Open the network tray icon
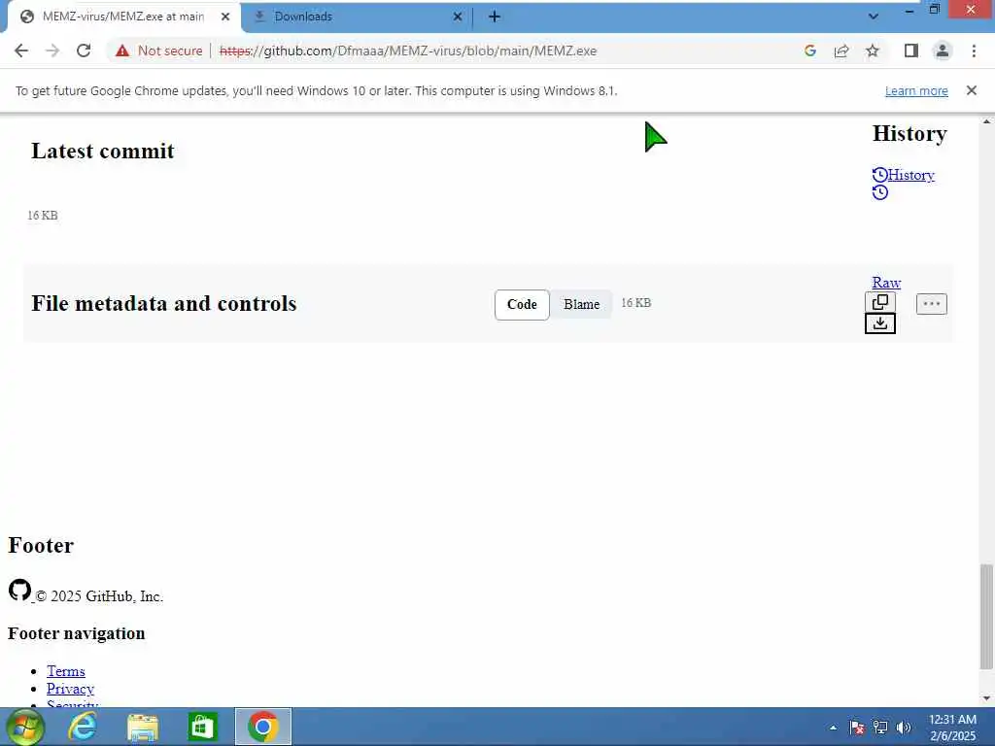This screenshot has height=746, width=995. [x=880, y=728]
